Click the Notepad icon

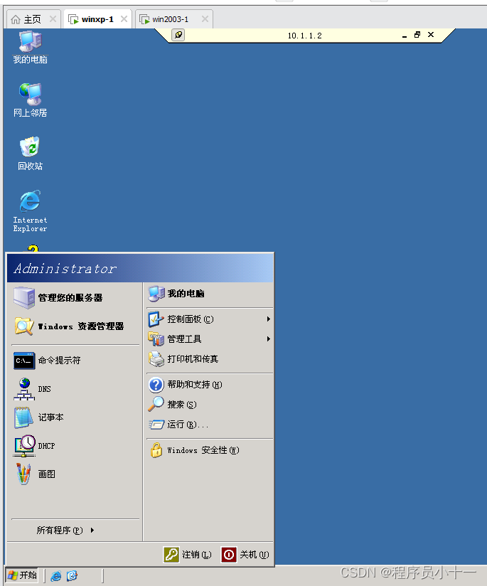24,417
